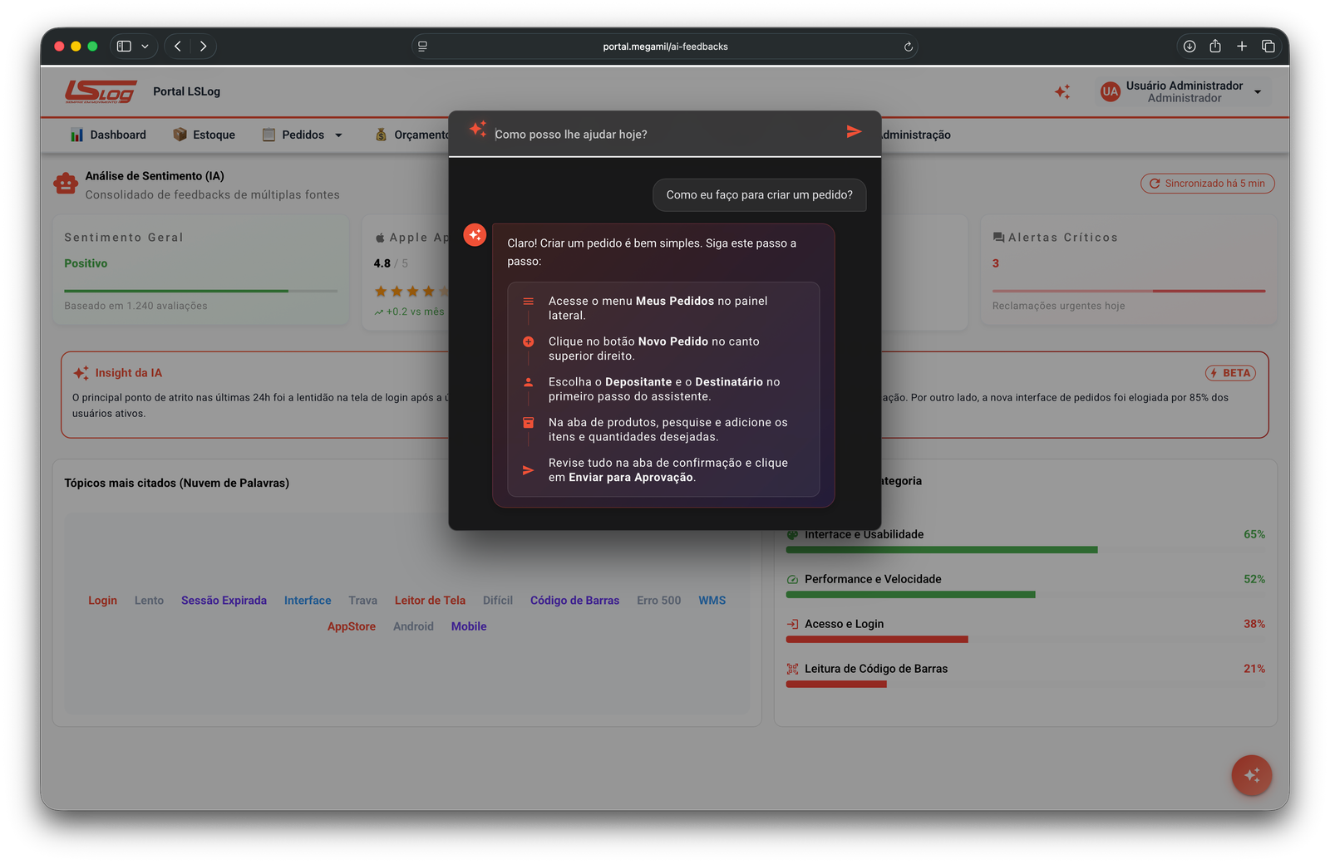The height and width of the screenshot is (864, 1330).
Task: Click the Como posso lhe ajudar hoje input field
Action: point(657,133)
